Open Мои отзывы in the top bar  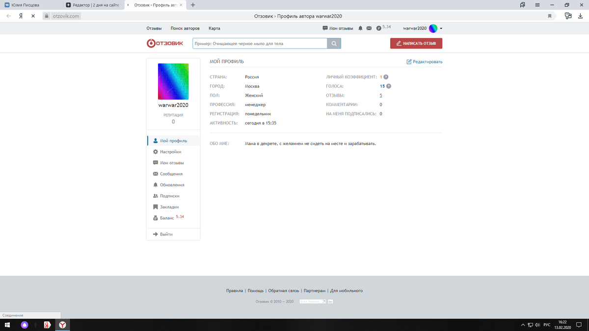341,28
